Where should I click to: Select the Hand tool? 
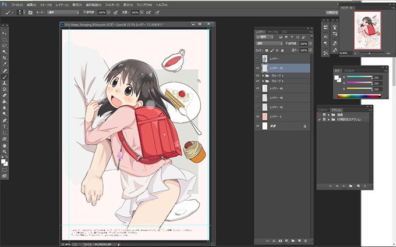(x=4, y=145)
